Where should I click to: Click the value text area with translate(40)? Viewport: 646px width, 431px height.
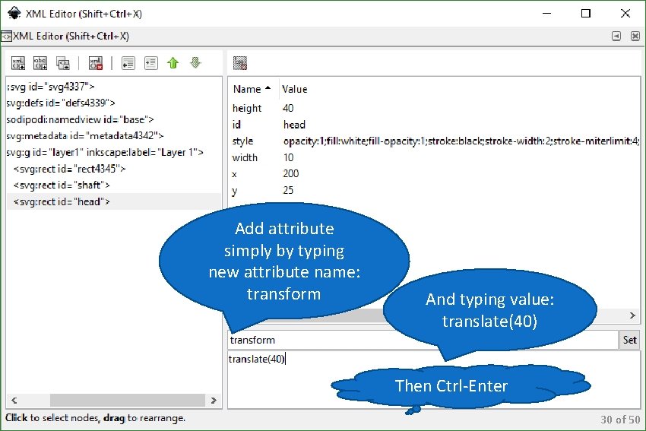coord(434,379)
